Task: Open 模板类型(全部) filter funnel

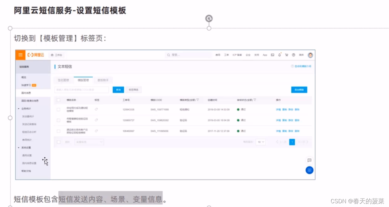Action: (198, 100)
